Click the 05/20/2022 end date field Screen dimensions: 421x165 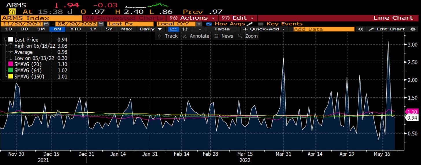pos(76,24)
